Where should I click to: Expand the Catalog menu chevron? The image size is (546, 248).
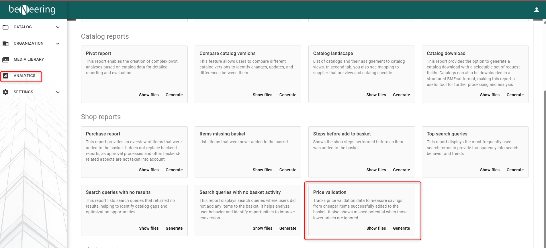click(x=58, y=27)
